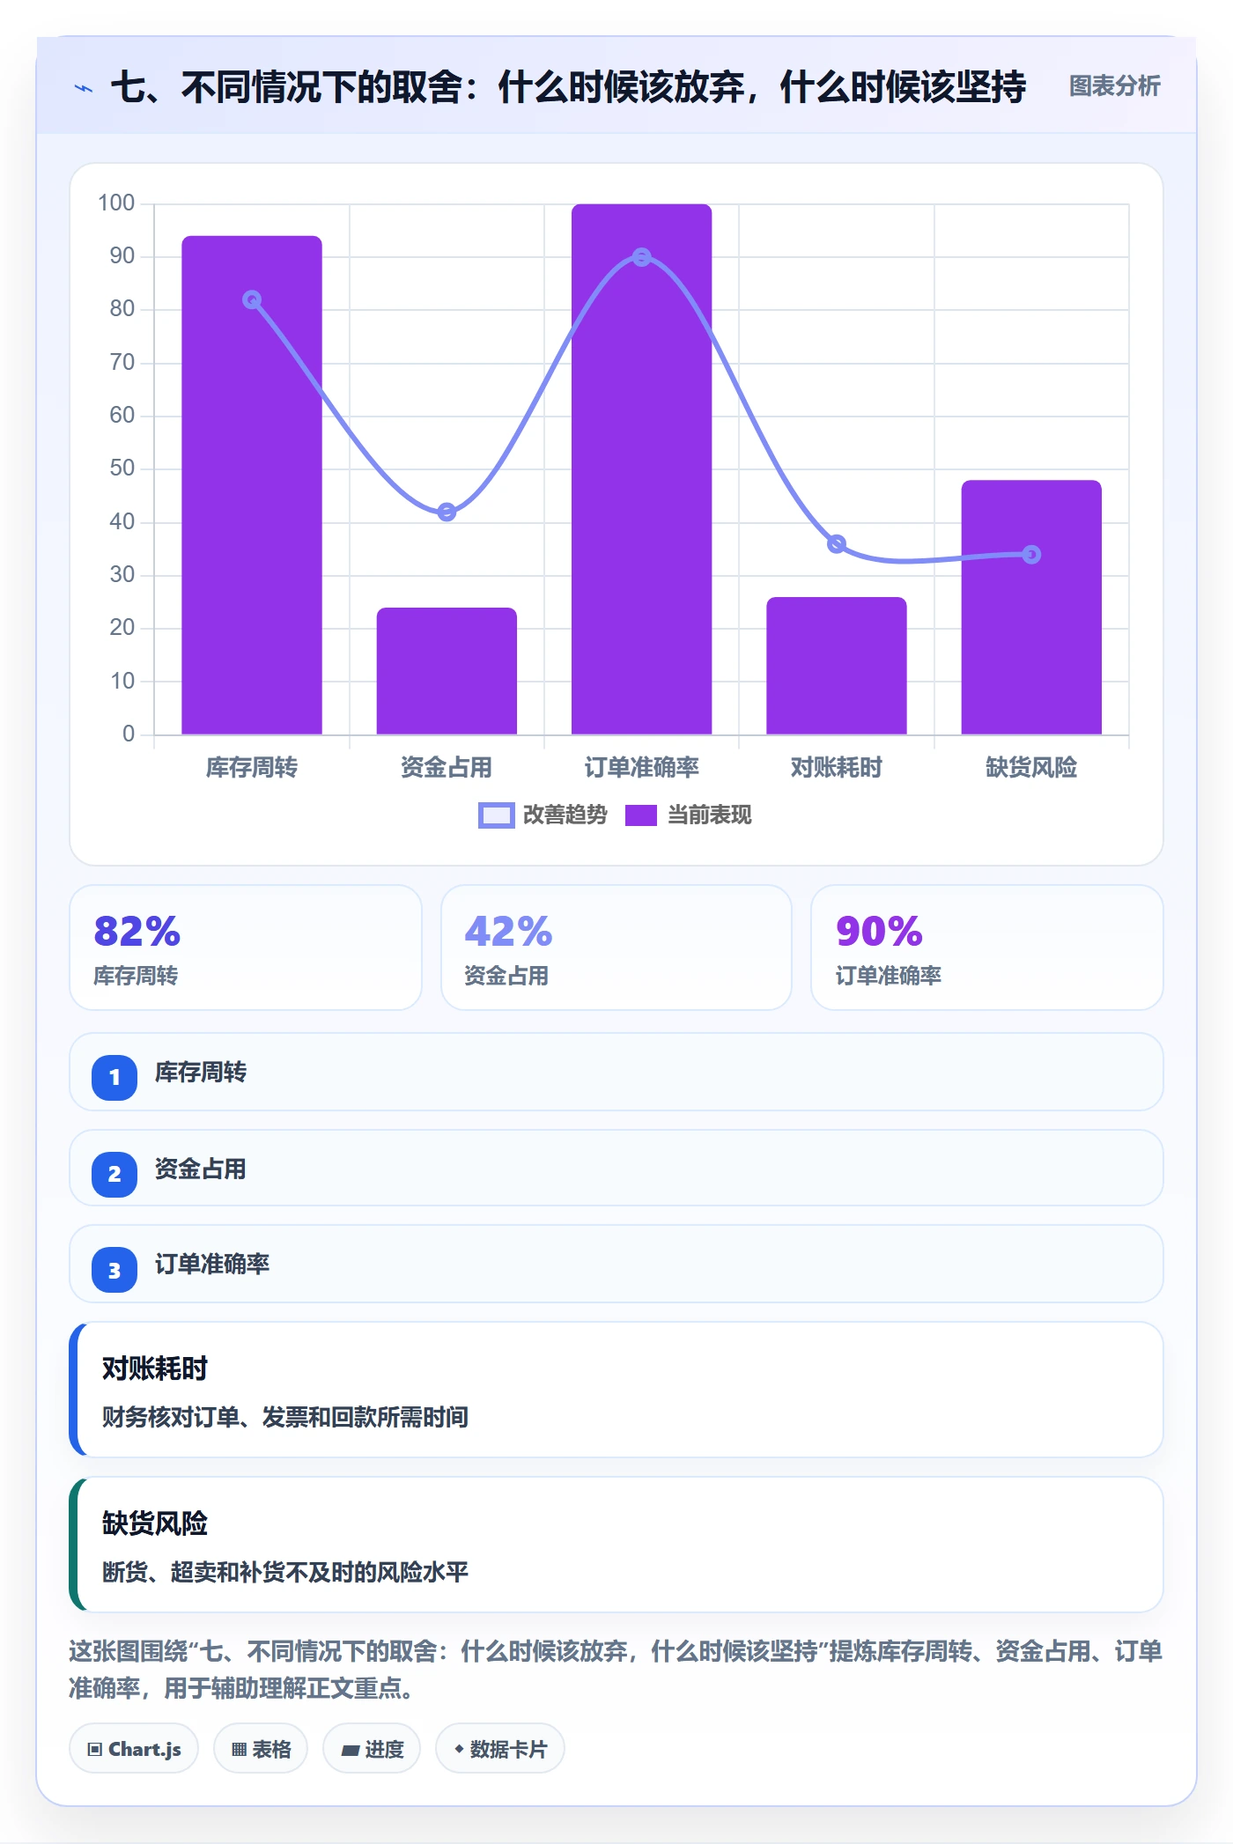Click the number 3 badge for 订单准确率
Screen dimensions: 1233x1844
tap(114, 1270)
